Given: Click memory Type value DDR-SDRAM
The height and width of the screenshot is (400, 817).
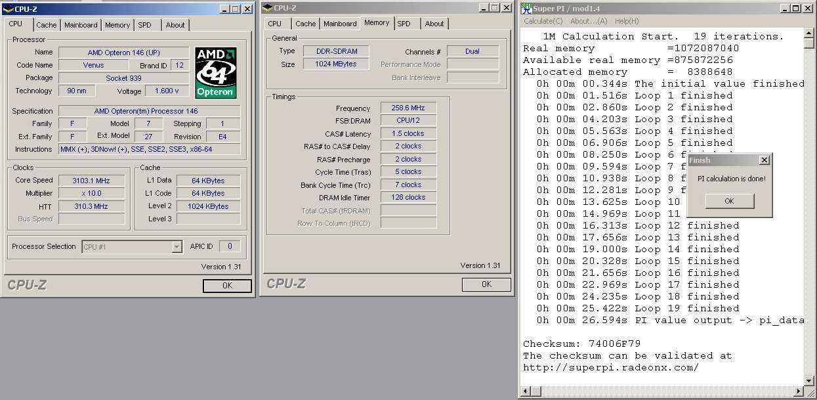Looking at the screenshot, I should coord(336,51).
